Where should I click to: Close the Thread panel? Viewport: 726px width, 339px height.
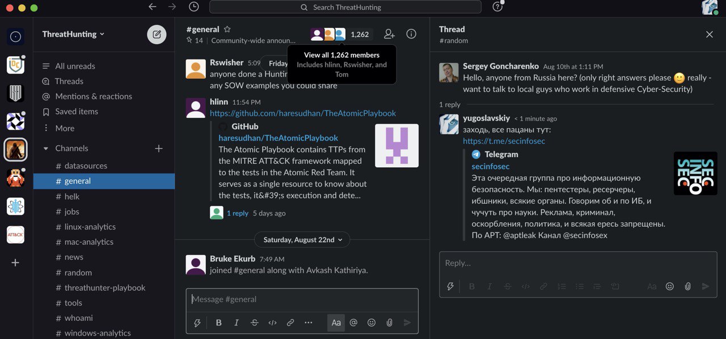(710, 35)
